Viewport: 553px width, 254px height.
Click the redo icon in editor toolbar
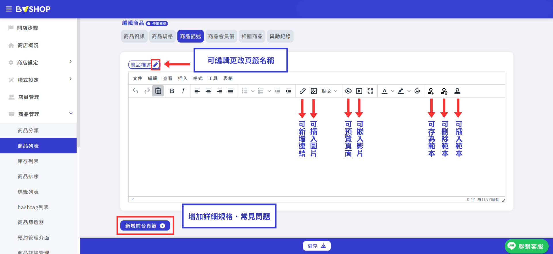[x=147, y=91]
